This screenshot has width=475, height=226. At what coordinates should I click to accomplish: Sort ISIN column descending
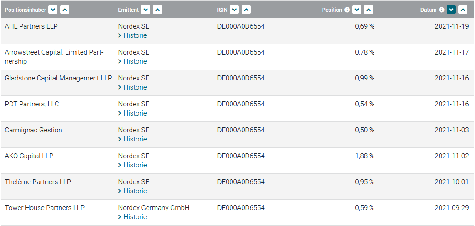click(234, 10)
